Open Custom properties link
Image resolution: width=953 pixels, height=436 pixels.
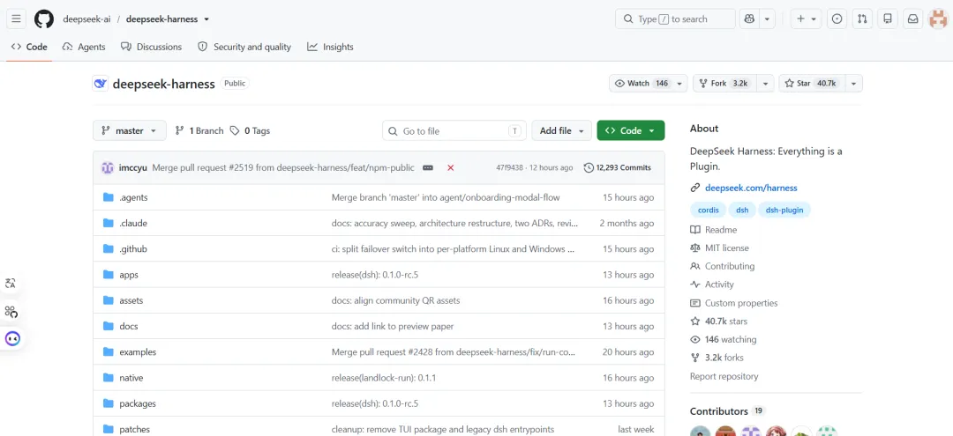pos(733,303)
